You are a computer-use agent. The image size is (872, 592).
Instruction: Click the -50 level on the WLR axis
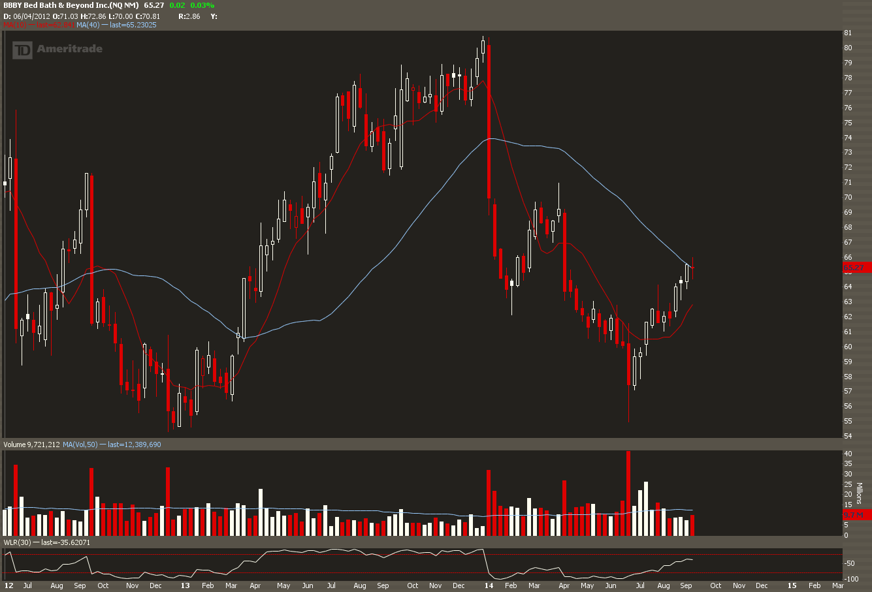(x=849, y=563)
